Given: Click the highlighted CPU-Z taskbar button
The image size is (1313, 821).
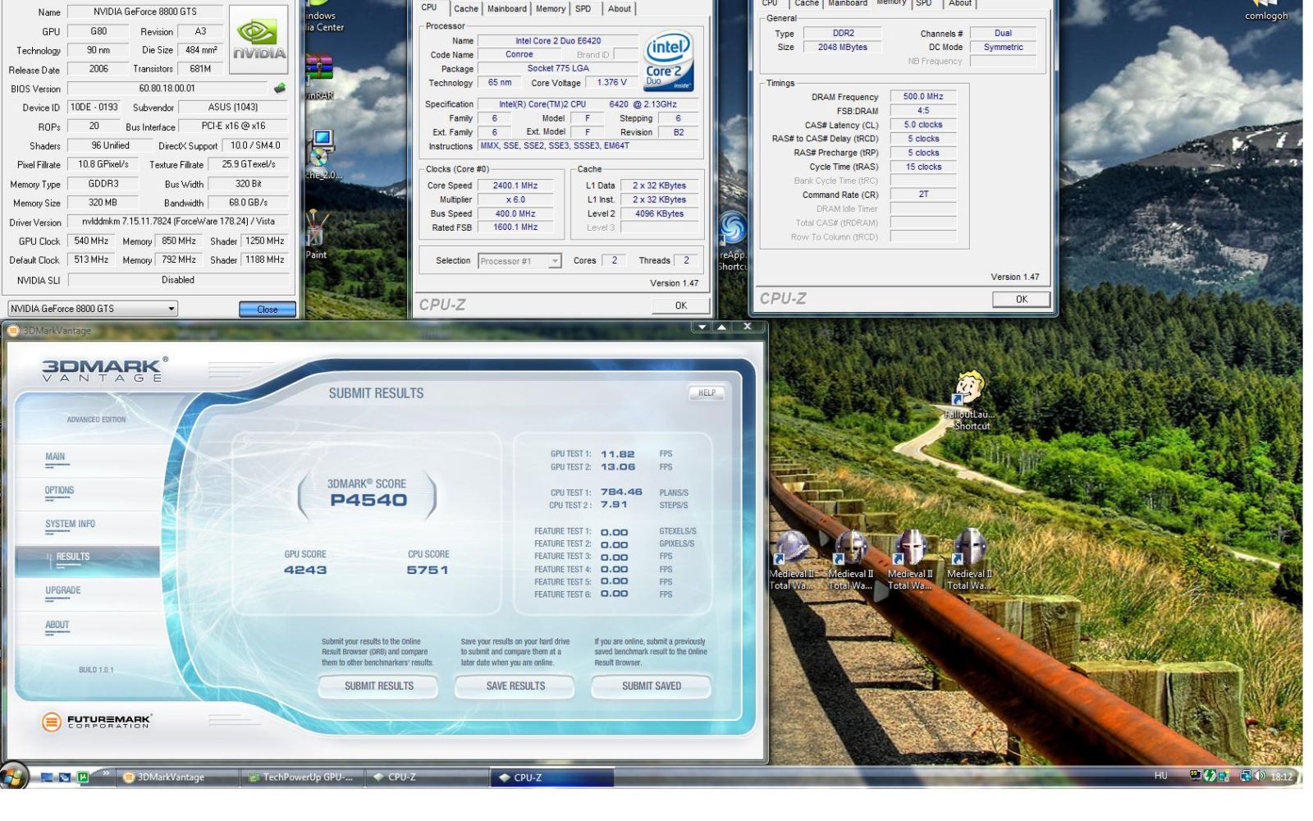Looking at the screenshot, I should coord(552,777).
